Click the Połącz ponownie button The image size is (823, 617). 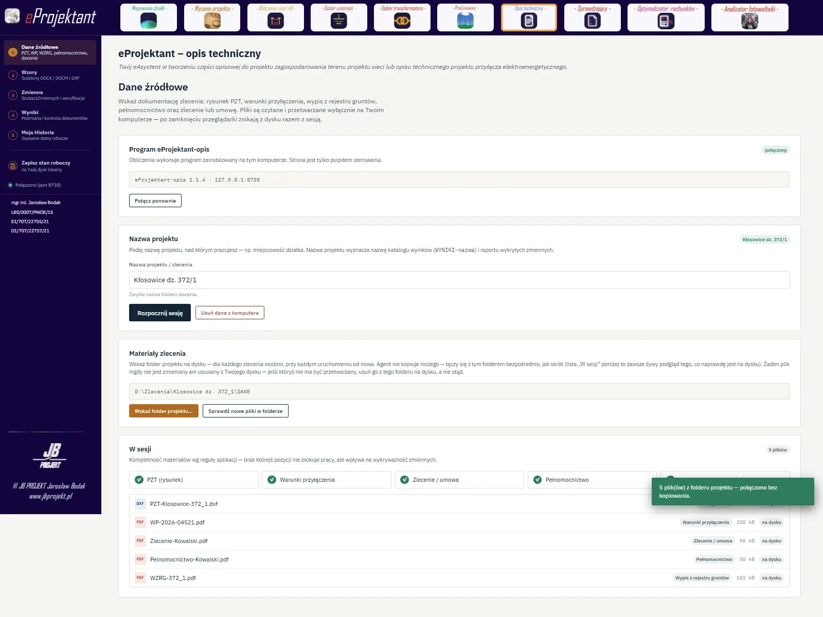point(155,201)
